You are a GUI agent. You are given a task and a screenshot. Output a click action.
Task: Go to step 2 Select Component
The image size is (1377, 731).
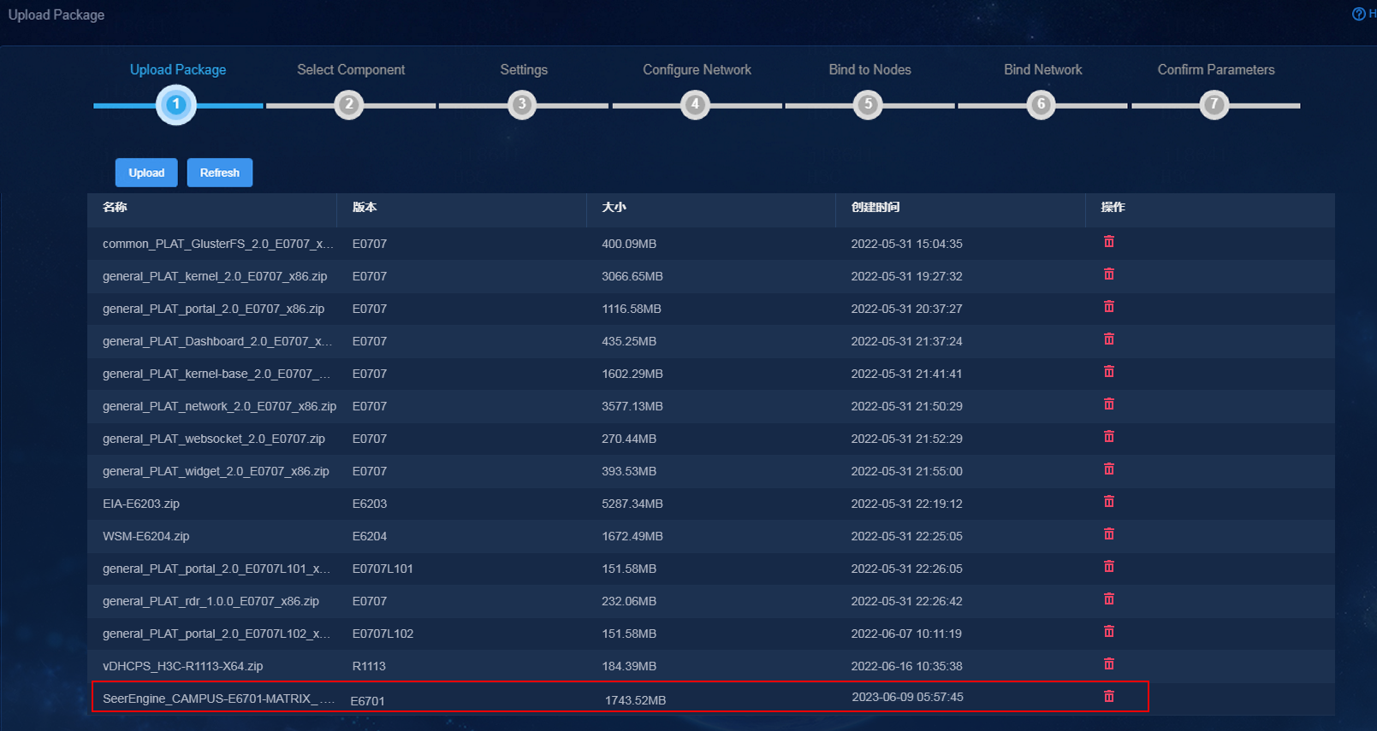[351, 70]
